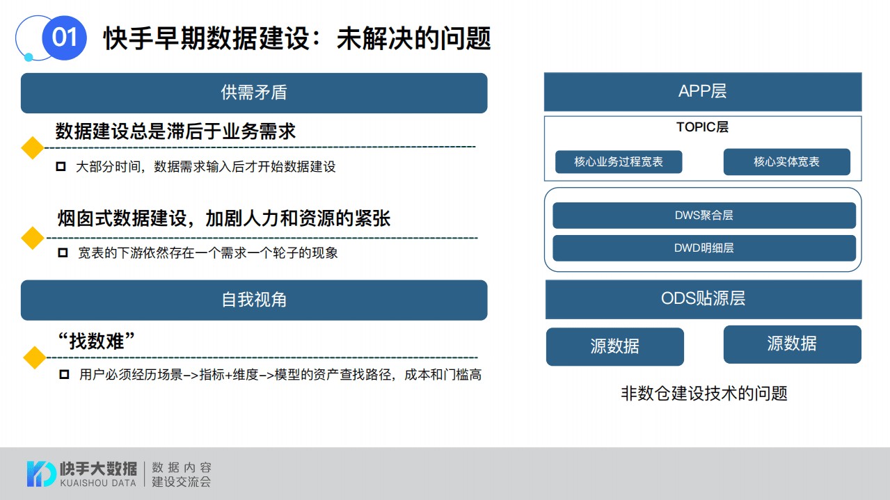Click the yellow diamond beside "烟囱式数据建设"
890x500 pixels.
pos(31,239)
